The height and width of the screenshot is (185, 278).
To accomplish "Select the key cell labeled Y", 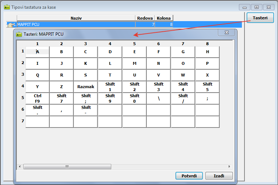I will [38, 87].
